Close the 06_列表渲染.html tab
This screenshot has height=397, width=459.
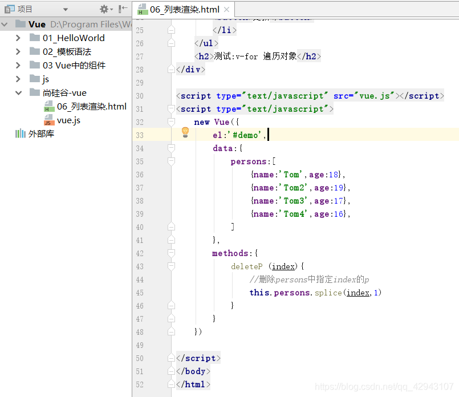(226, 10)
